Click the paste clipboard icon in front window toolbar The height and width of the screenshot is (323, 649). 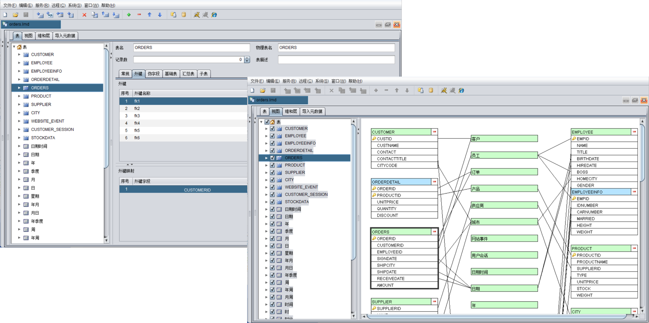pyautogui.click(x=421, y=90)
